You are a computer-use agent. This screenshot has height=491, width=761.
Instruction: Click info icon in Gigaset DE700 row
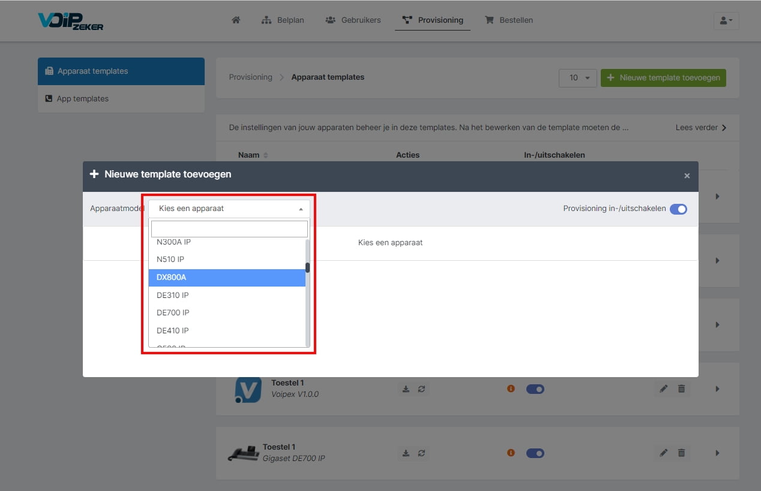click(x=511, y=453)
